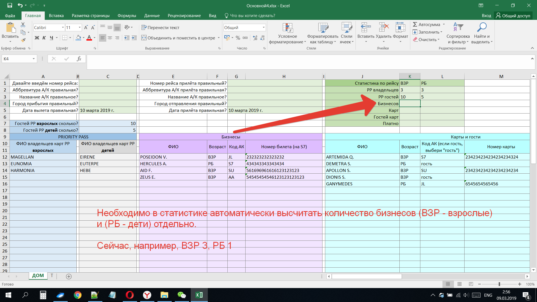The width and height of the screenshot is (537, 302).
Task: Switch to Разметка страницы tab
Action: 91,16
